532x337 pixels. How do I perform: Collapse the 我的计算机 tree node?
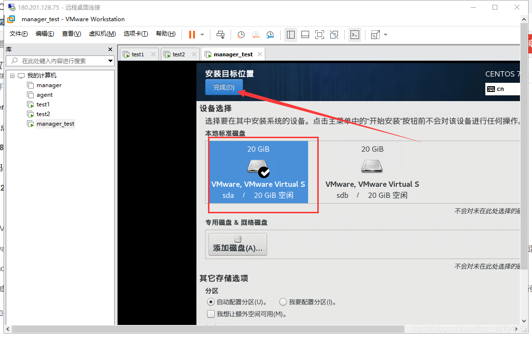point(12,76)
